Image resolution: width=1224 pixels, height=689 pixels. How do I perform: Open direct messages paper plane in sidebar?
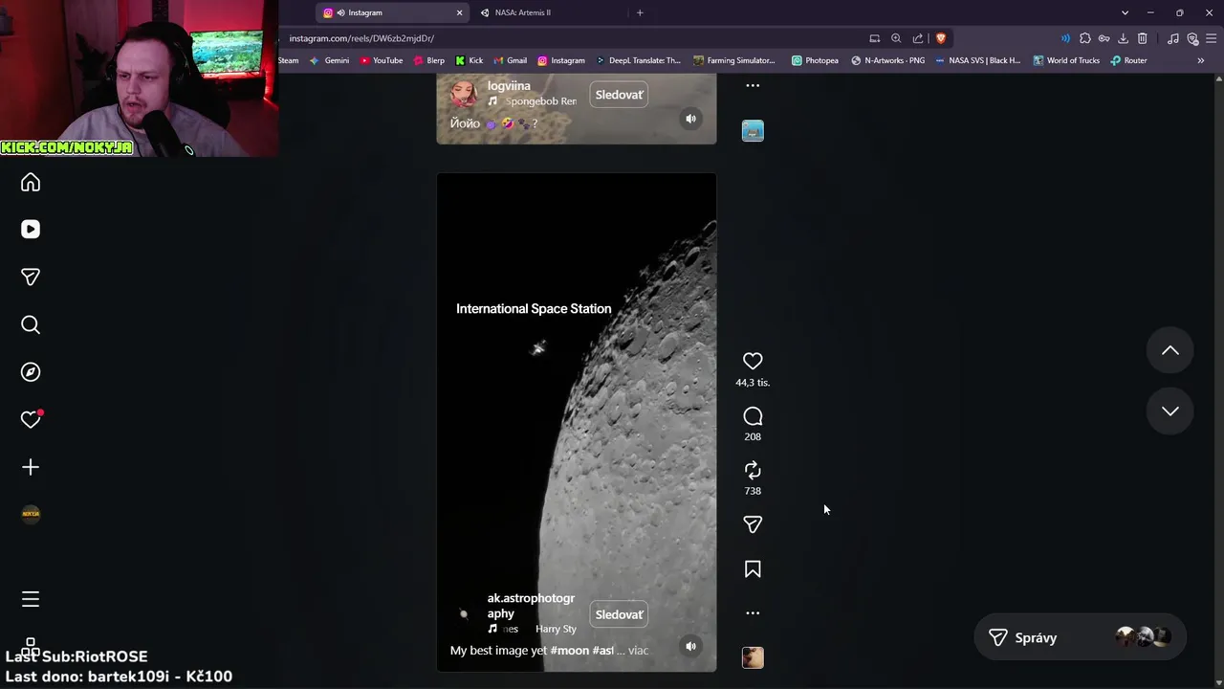[x=31, y=277]
